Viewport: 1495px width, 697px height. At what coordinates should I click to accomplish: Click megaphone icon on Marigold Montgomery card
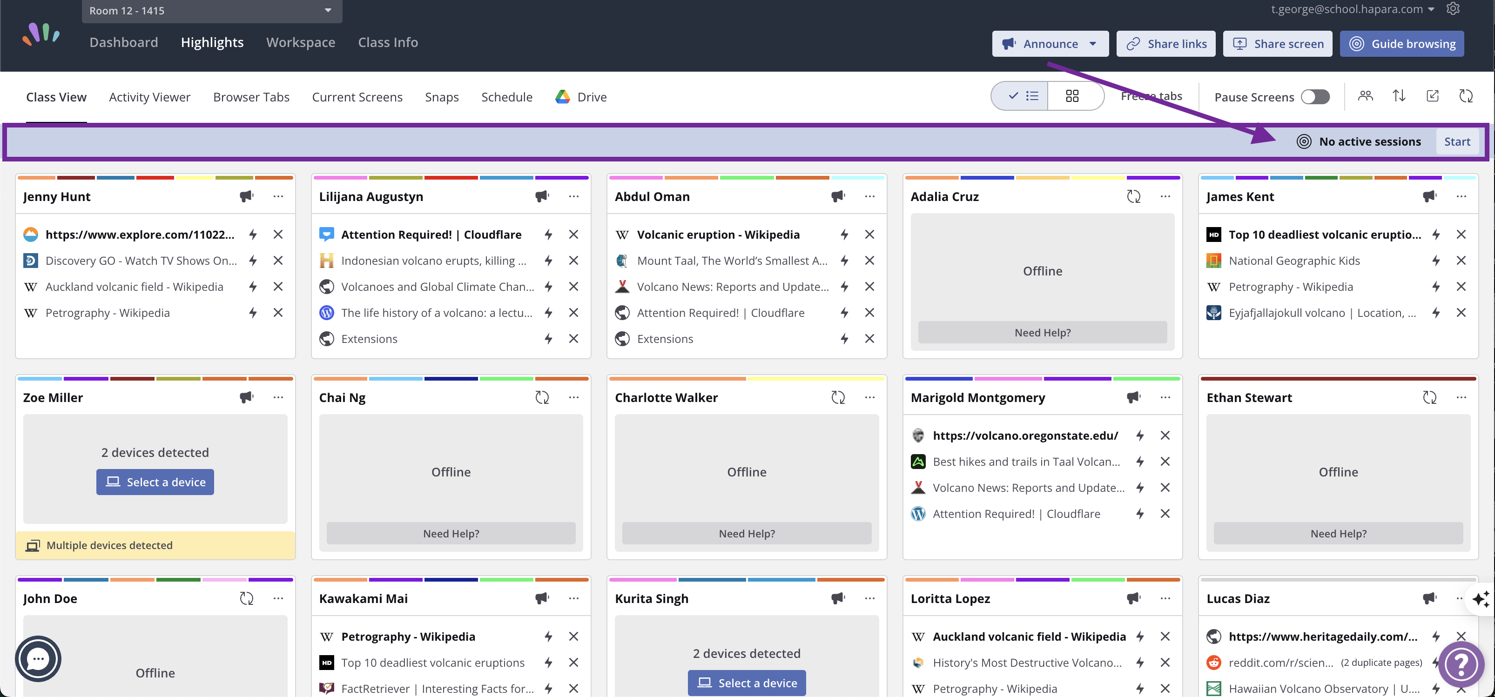click(1133, 397)
